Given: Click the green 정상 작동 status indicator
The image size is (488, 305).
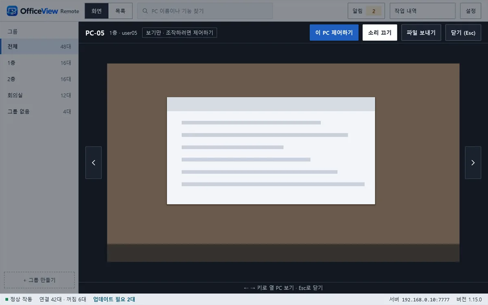Looking at the screenshot, I should (x=7, y=299).
